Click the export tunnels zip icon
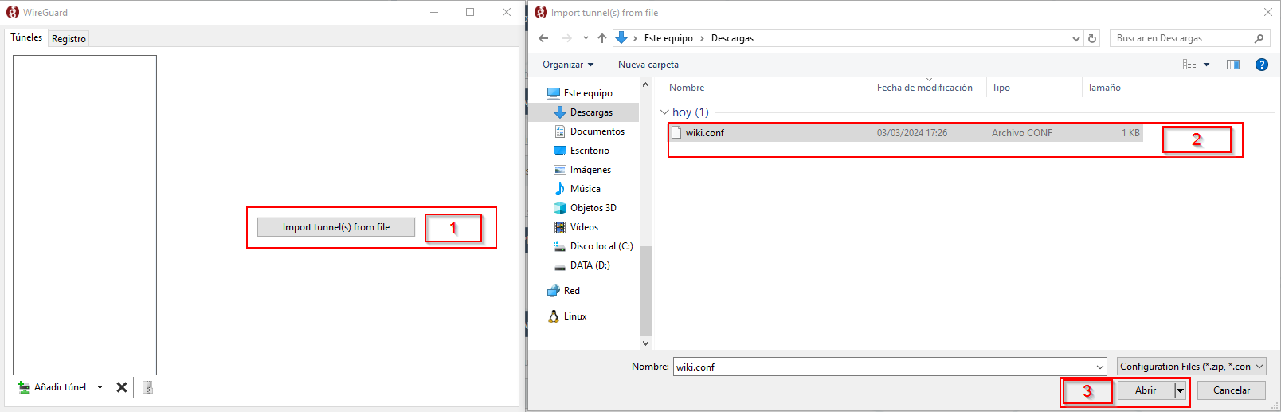Viewport: 1281px width, 412px height. coord(147,387)
